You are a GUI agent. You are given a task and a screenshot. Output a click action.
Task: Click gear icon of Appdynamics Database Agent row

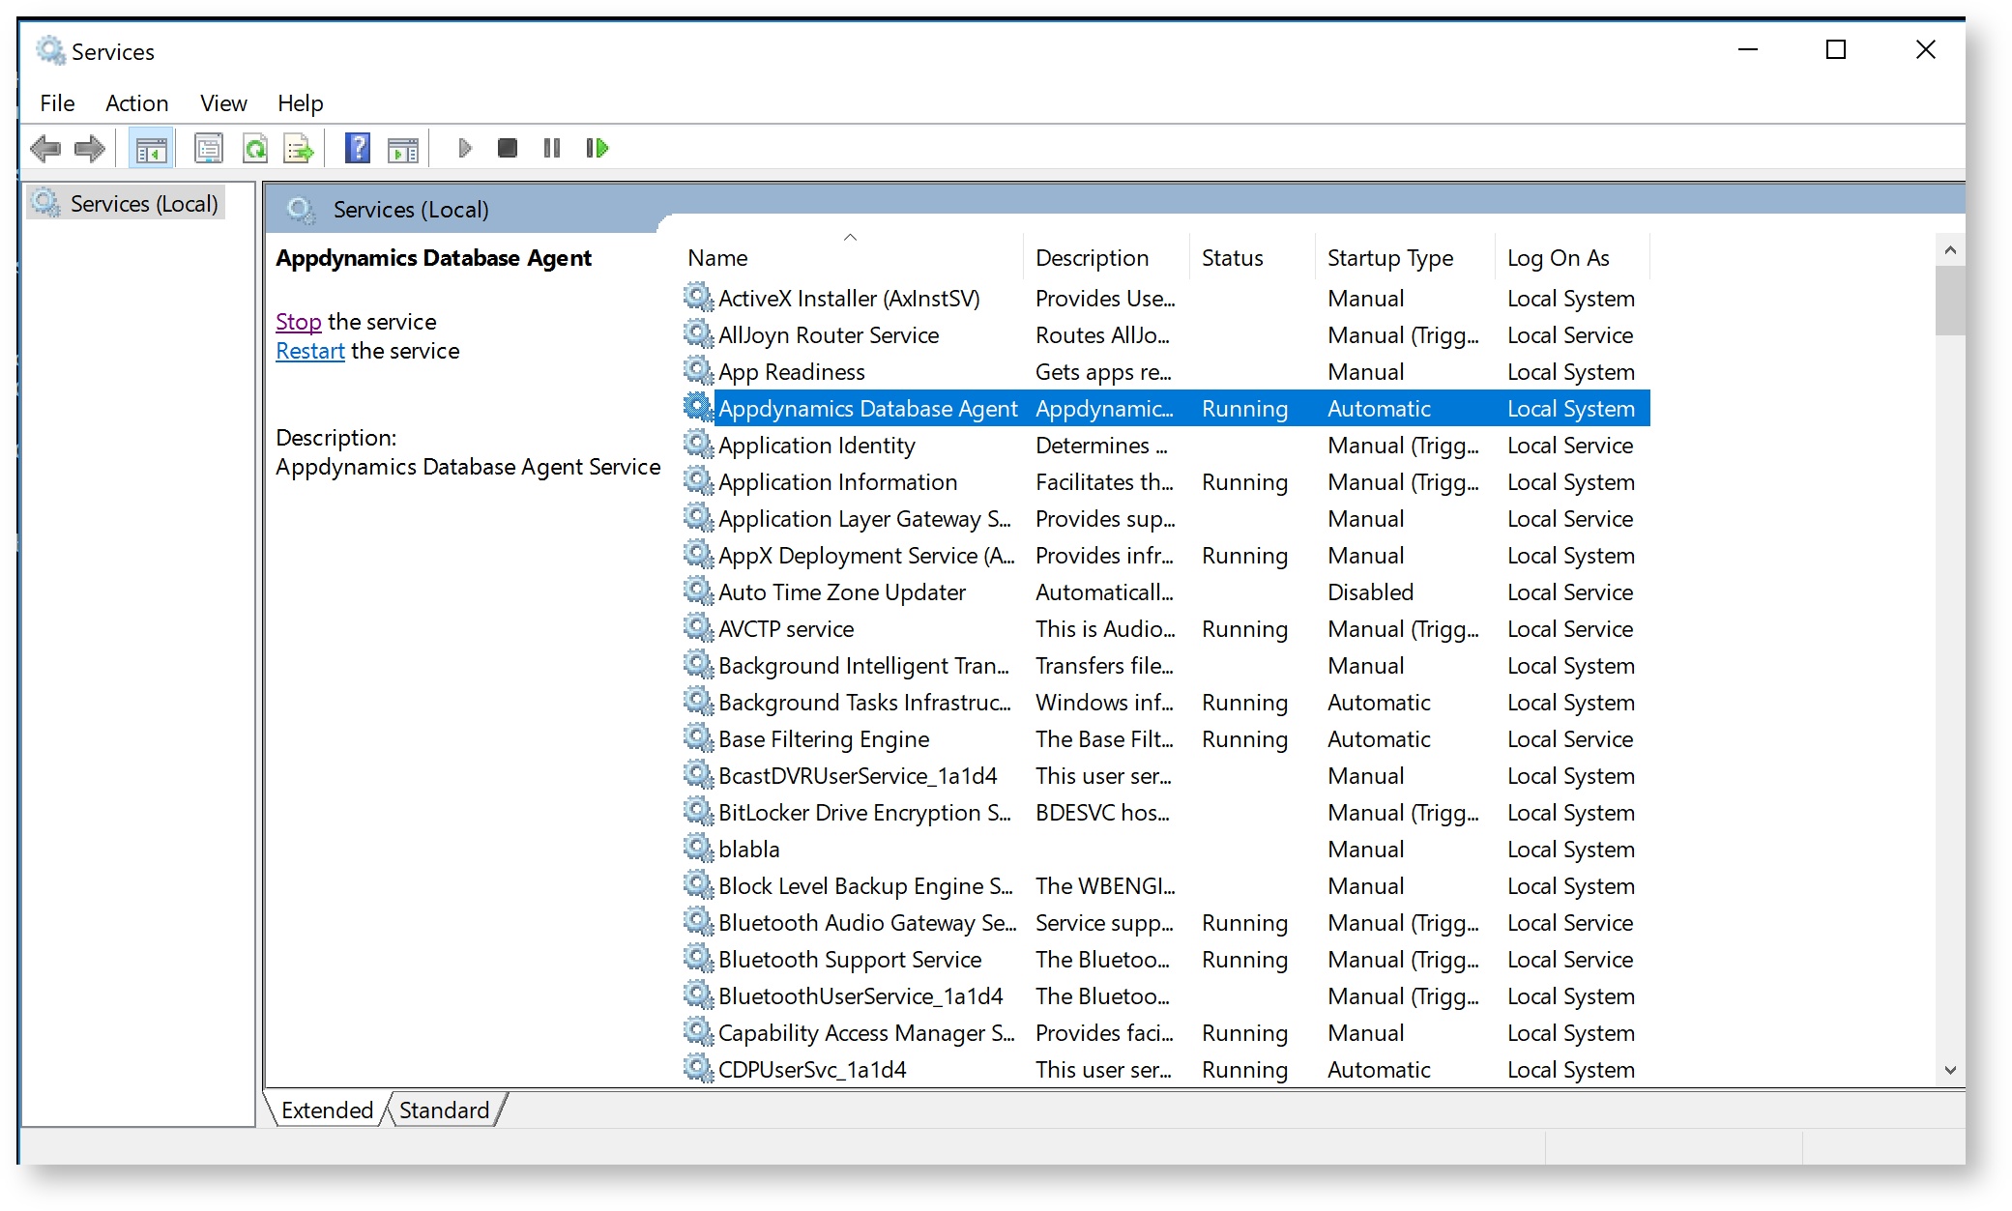[698, 407]
